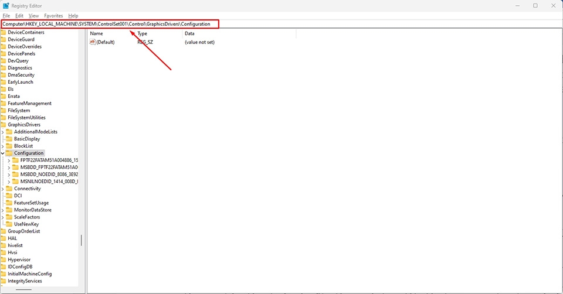
Task: Click the (Default) string value icon
Action: (x=92, y=42)
